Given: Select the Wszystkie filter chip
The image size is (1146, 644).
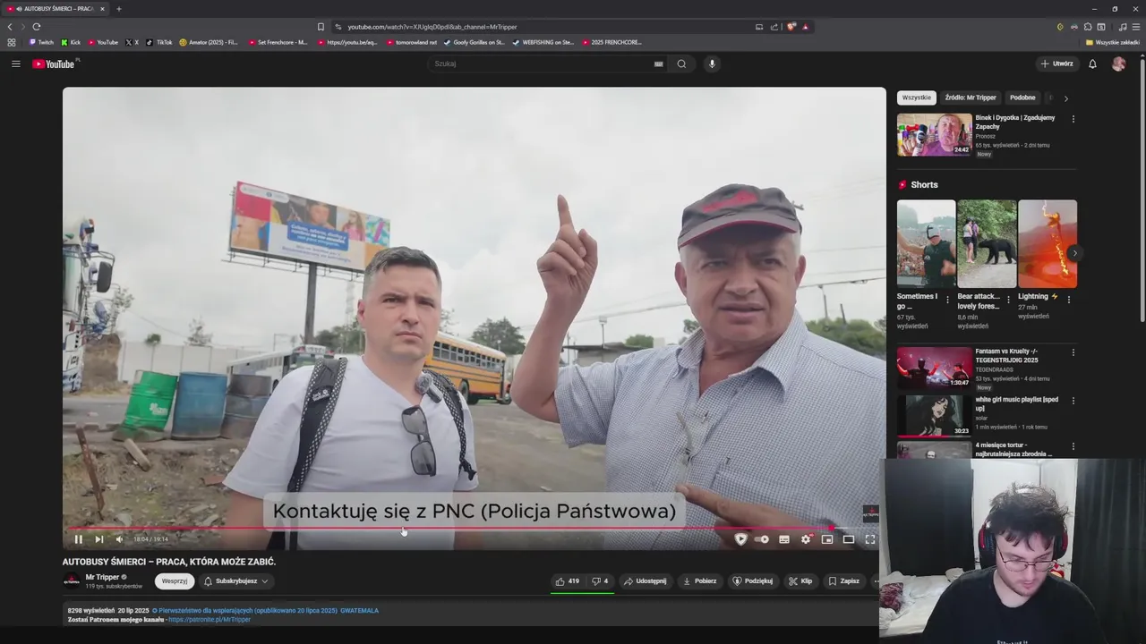Looking at the screenshot, I should [x=916, y=97].
